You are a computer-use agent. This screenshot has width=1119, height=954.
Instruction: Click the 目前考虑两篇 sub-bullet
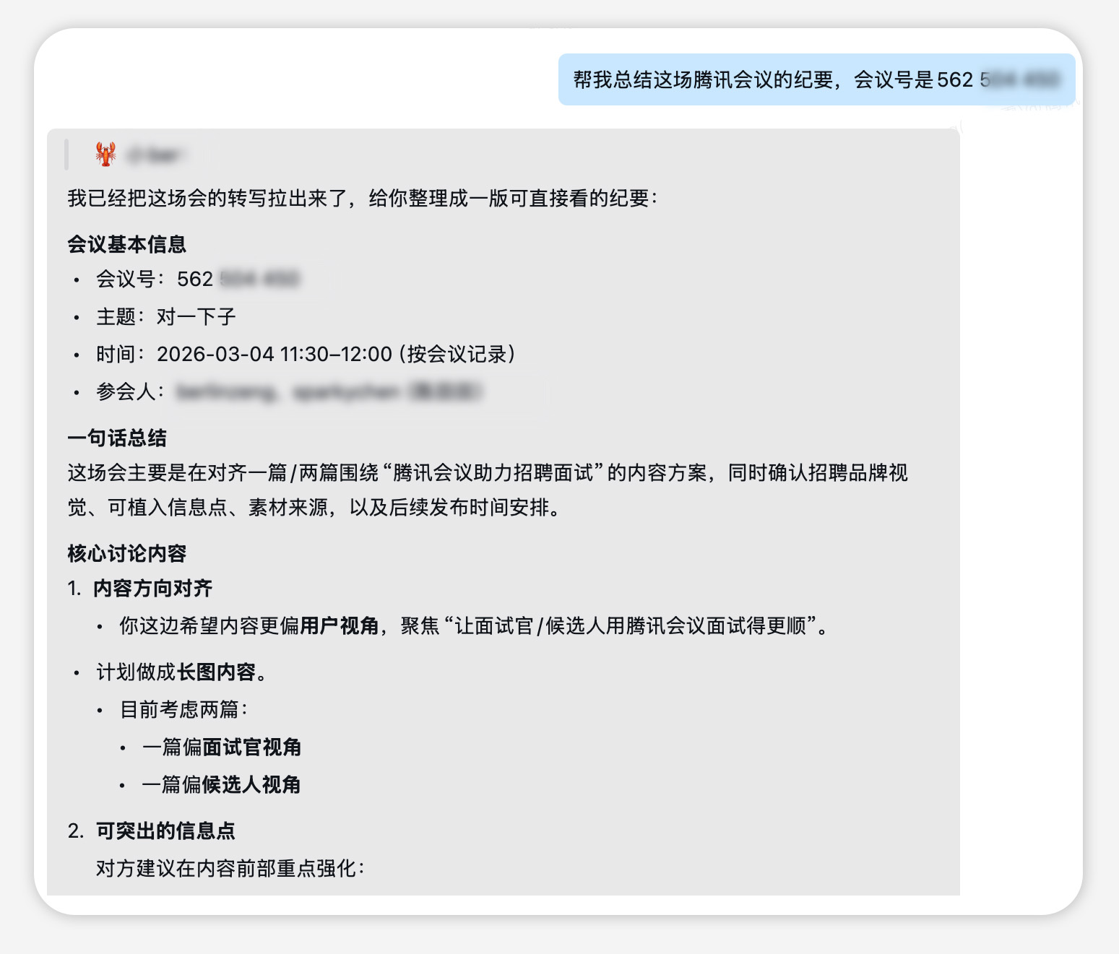[183, 710]
